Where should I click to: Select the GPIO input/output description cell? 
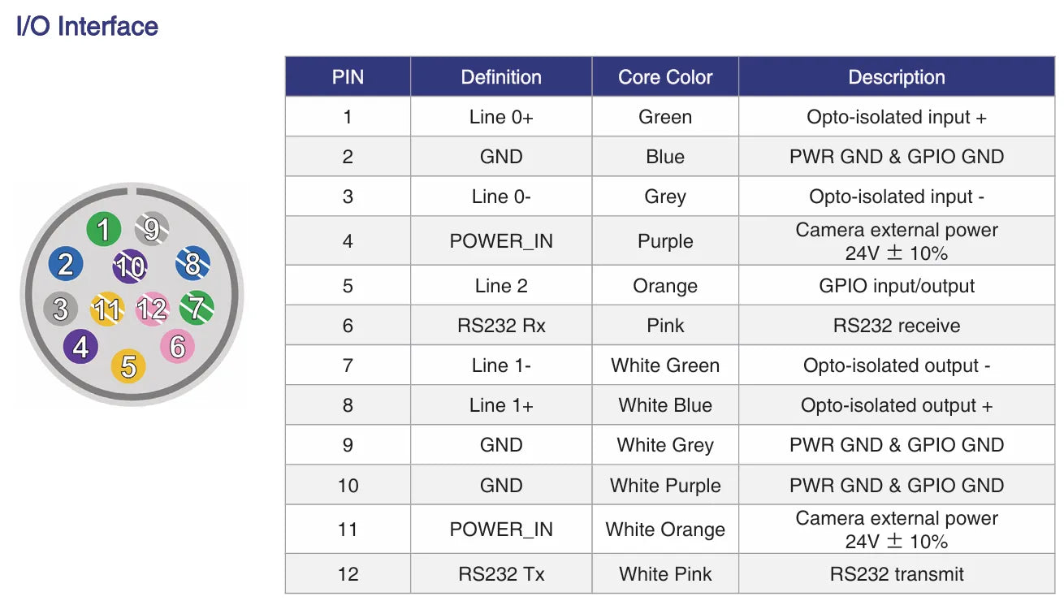[x=897, y=286]
